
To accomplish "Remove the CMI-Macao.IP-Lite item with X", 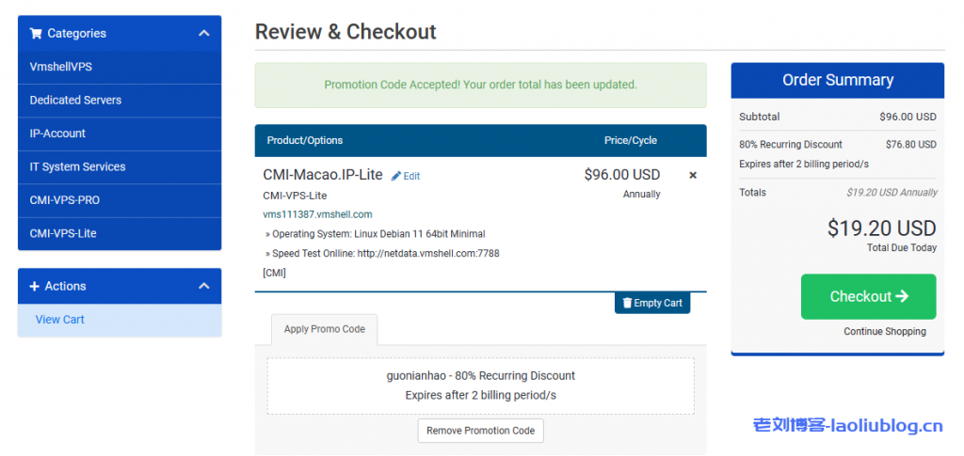I will [693, 176].
